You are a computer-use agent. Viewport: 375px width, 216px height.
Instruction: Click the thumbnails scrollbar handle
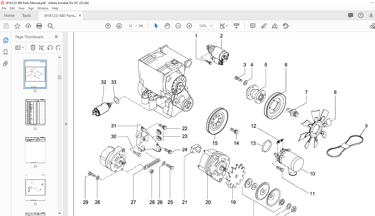click(59, 77)
